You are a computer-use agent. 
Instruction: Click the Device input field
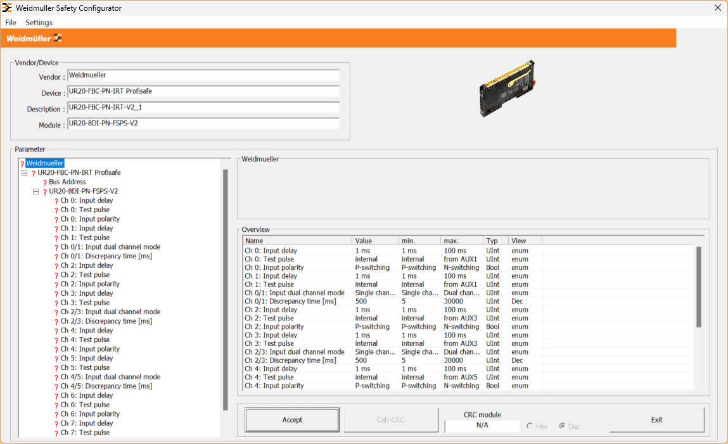[x=203, y=91]
